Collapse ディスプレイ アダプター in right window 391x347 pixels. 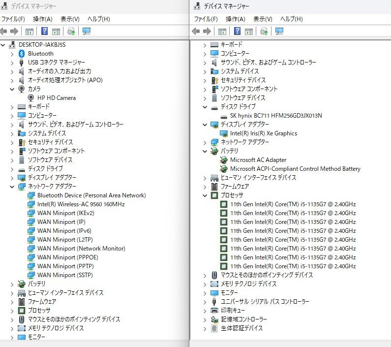pyautogui.click(x=205, y=125)
